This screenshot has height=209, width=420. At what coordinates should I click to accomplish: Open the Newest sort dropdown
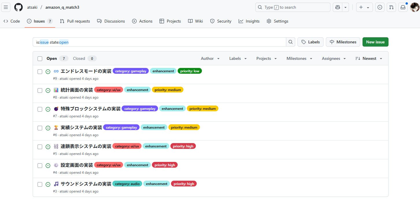(x=369, y=58)
